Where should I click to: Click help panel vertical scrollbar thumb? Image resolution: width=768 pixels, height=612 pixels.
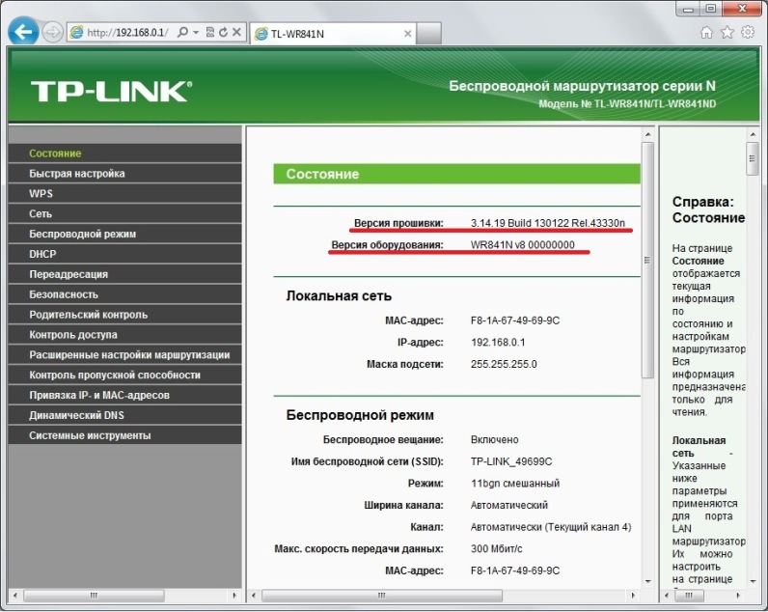[x=753, y=158]
